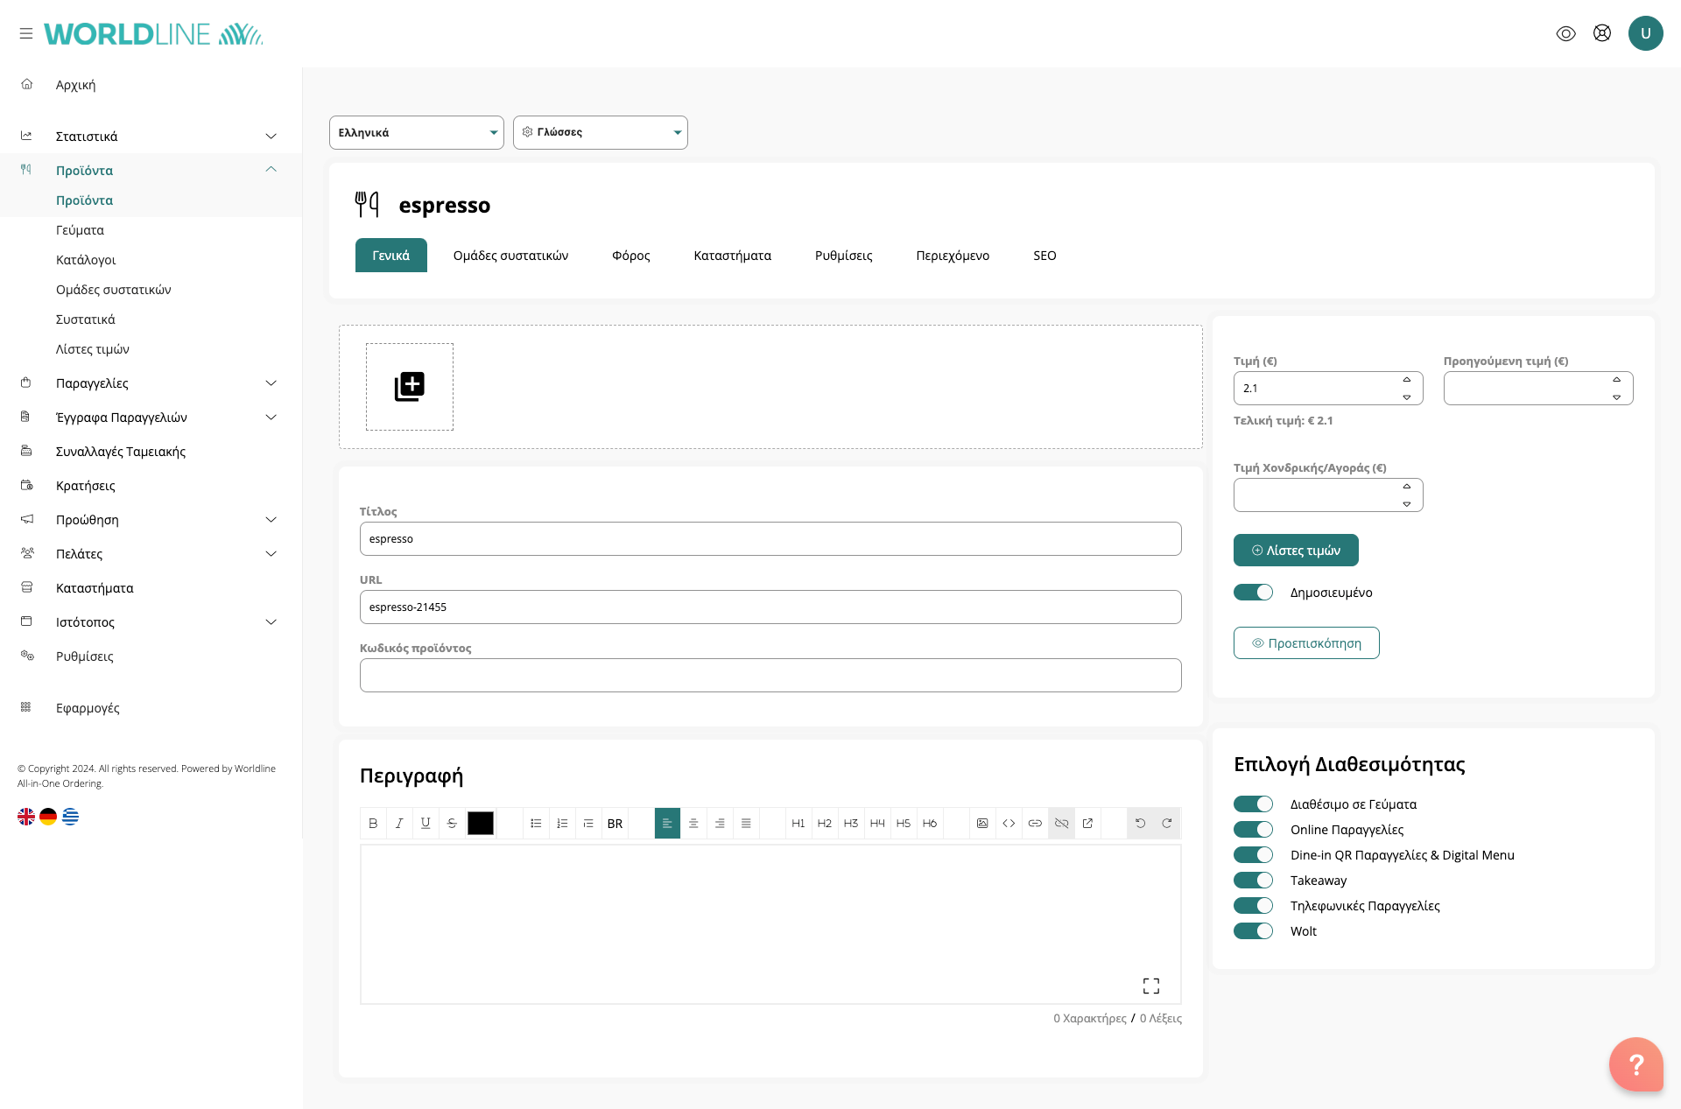
Task: Center align the description text
Action: coord(693,824)
